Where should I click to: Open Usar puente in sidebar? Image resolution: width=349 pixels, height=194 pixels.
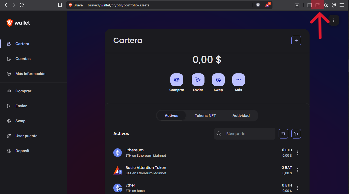pos(26,136)
